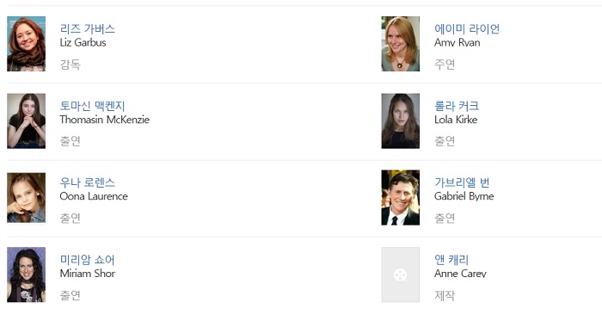602x327 pixels.
Task: Select Lola Kirke's portrait image
Action: (x=401, y=121)
